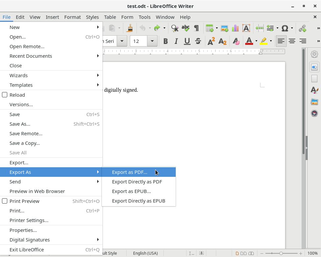
Task: Switch to multi-page view in status bar
Action: pos(244,253)
